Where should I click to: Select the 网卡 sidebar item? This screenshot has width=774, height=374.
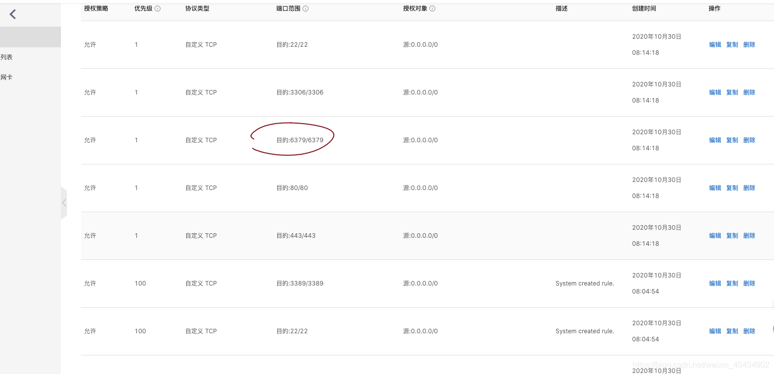[x=7, y=77]
